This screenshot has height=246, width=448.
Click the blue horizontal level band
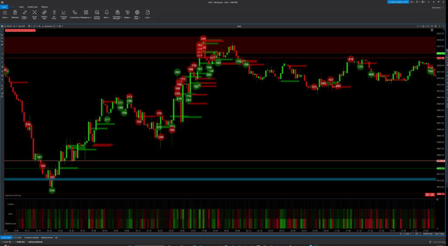click(x=219, y=179)
